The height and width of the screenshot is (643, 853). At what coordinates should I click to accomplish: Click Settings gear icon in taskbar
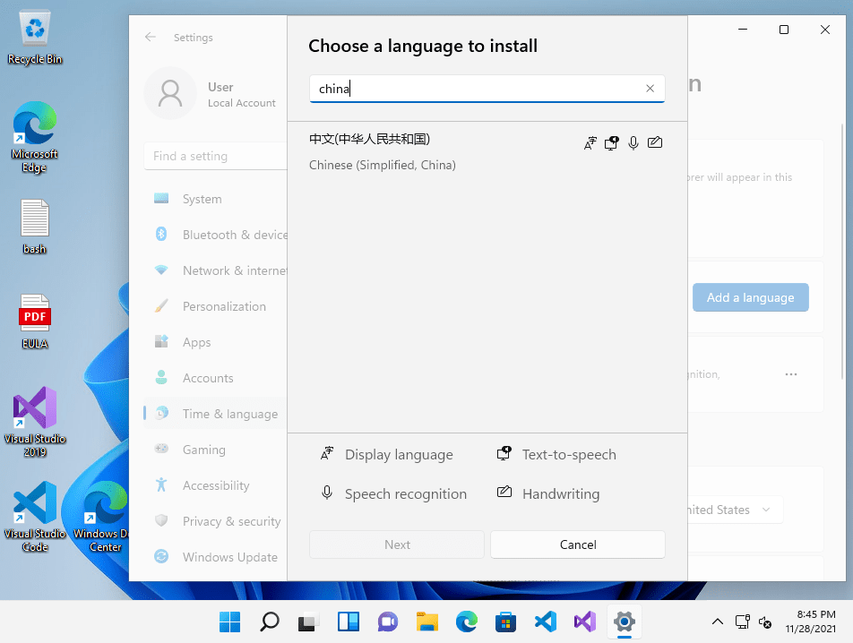pyautogui.click(x=624, y=622)
